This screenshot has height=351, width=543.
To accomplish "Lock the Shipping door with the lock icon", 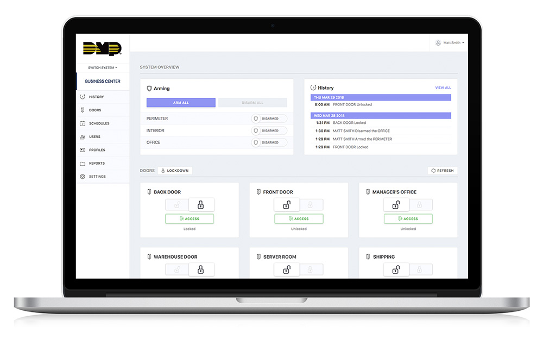I will point(420,269).
